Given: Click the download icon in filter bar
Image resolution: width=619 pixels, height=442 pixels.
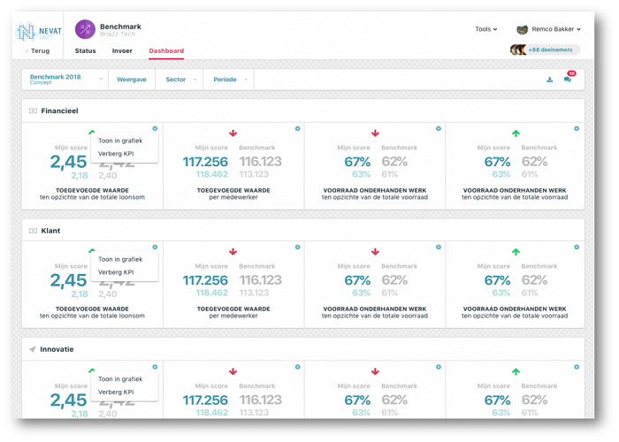Looking at the screenshot, I should [549, 80].
